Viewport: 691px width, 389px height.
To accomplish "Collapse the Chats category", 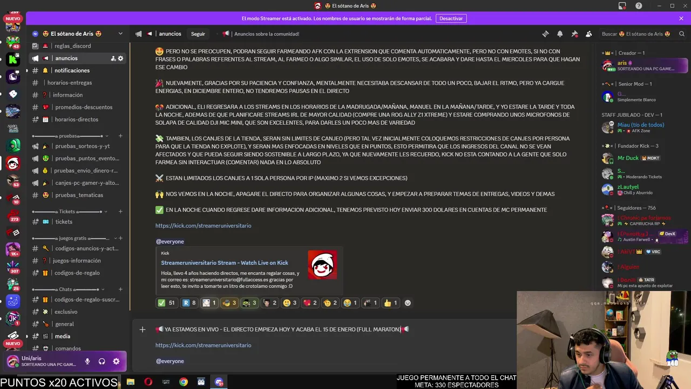I will [69, 289].
